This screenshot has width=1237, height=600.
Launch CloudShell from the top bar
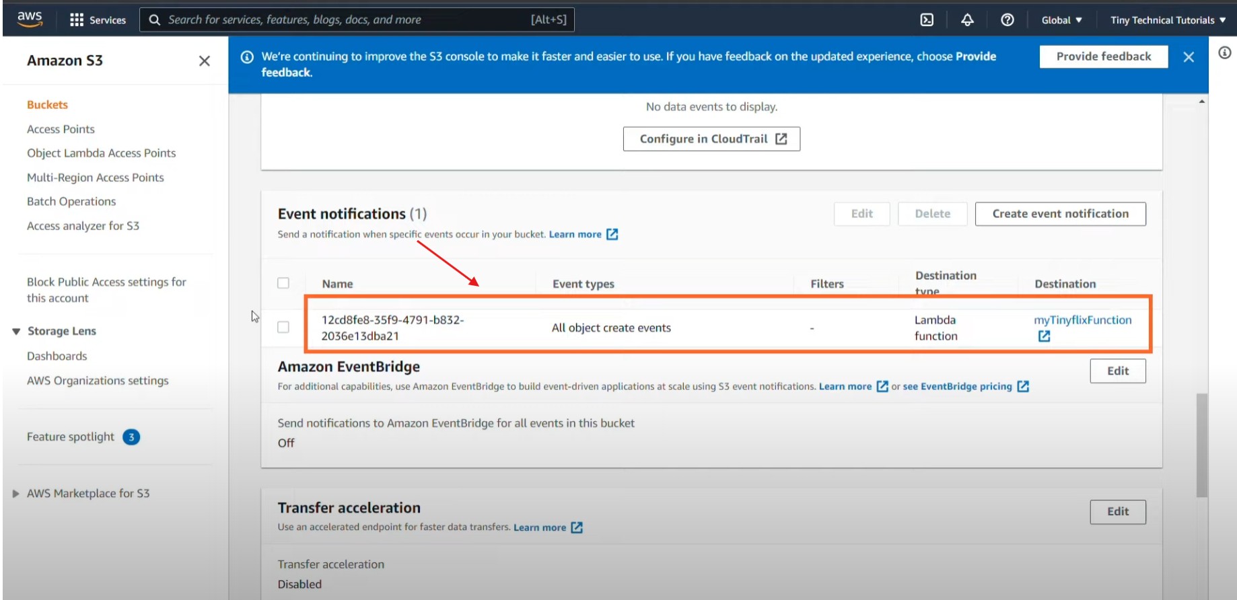pyautogui.click(x=927, y=20)
